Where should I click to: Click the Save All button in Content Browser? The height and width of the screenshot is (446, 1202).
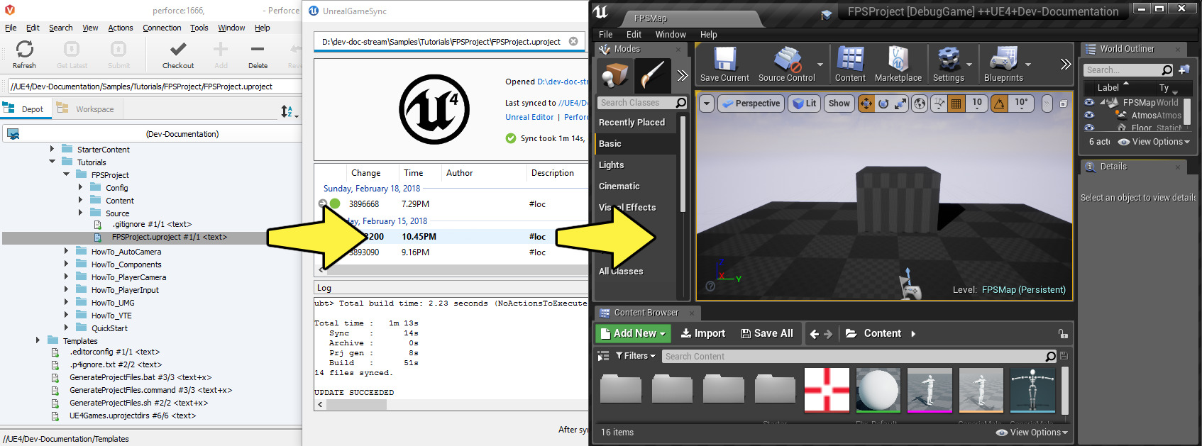pyautogui.click(x=766, y=333)
